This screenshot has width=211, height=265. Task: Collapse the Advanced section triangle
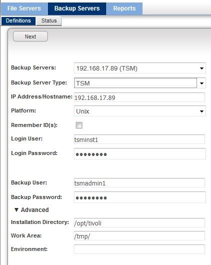coord(16,209)
